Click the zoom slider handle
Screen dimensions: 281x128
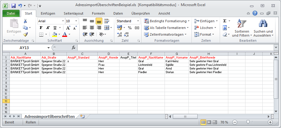pos(248,122)
